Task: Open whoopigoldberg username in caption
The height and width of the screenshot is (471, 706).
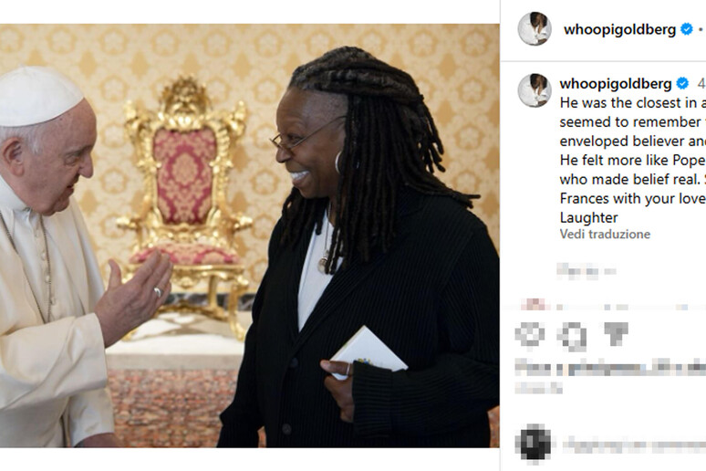Action: [616, 84]
